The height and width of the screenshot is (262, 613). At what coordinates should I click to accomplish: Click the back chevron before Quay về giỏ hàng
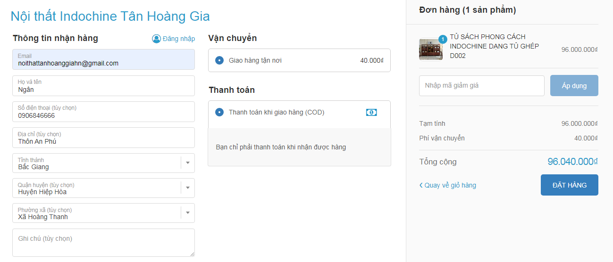click(421, 185)
